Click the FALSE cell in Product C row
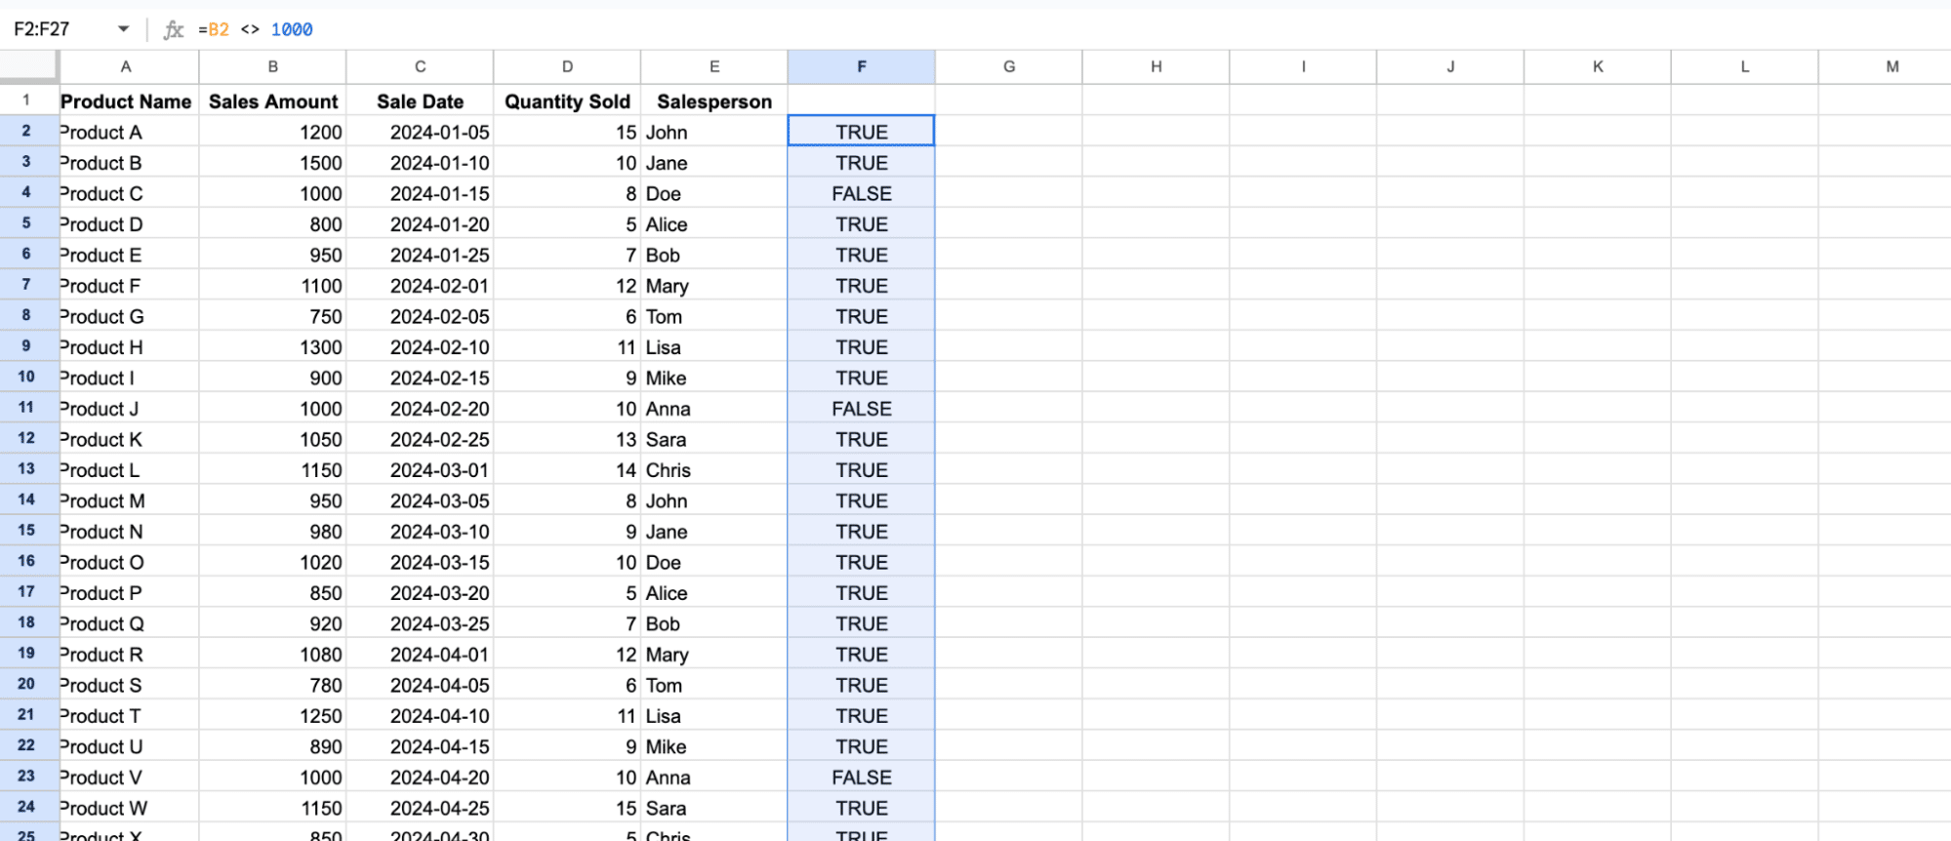Screen dimensions: 1951x841 862,193
